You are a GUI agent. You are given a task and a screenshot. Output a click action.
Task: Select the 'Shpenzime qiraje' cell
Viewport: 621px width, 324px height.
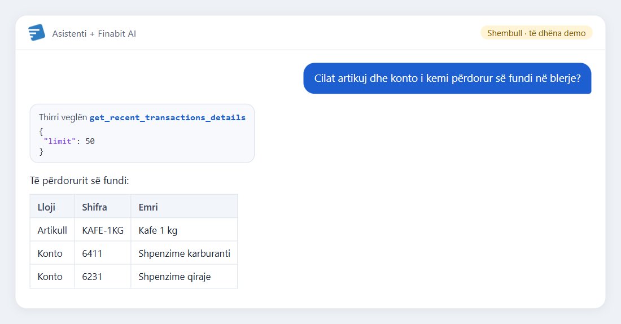[184, 277]
